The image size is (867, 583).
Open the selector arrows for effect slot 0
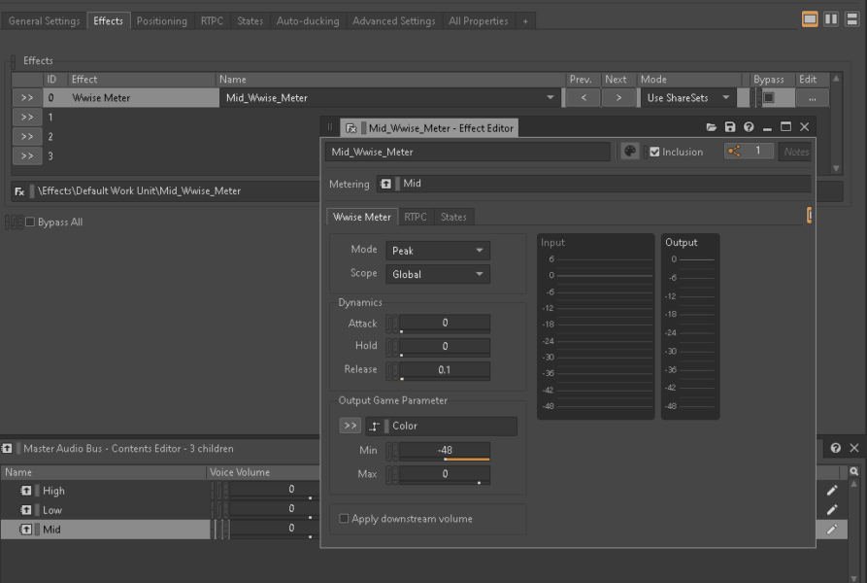27,98
